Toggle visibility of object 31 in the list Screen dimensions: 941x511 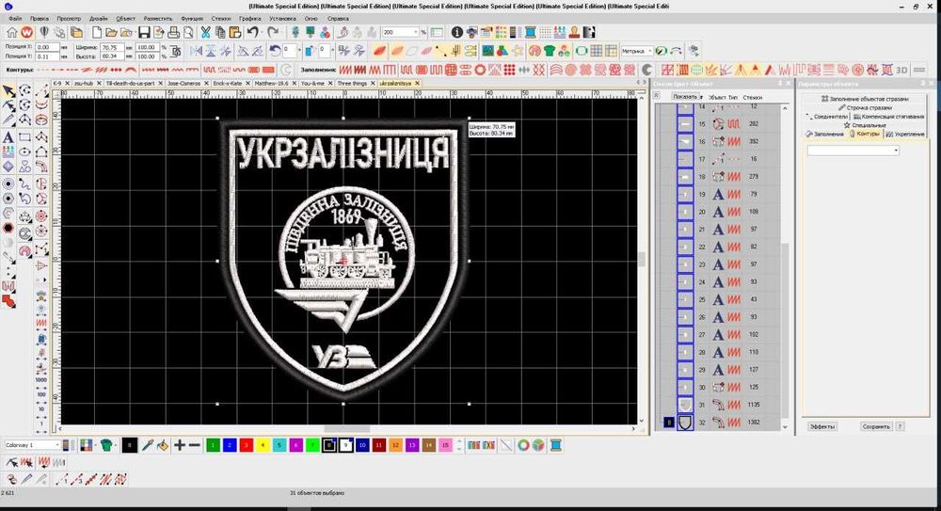click(x=685, y=405)
